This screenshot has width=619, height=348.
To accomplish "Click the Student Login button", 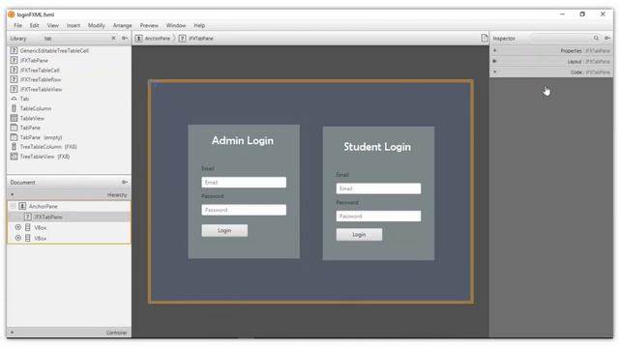I will [359, 234].
